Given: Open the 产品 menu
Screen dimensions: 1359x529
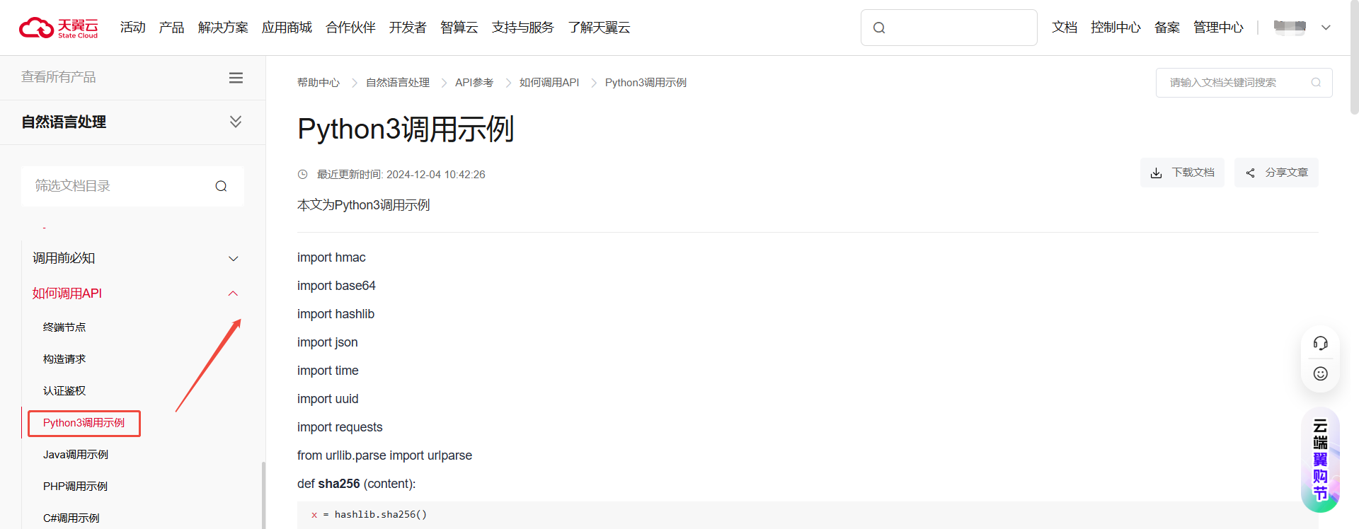Looking at the screenshot, I should click(171, 28).
